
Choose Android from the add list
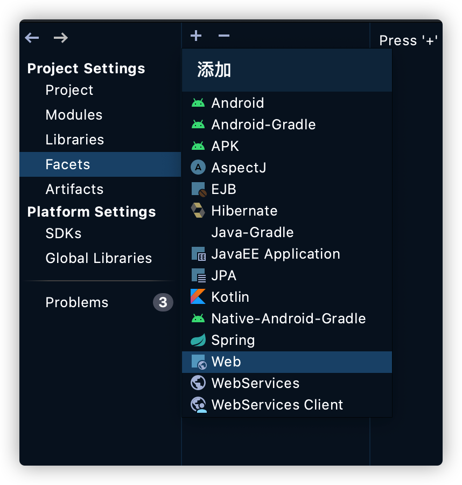point(237,103)
